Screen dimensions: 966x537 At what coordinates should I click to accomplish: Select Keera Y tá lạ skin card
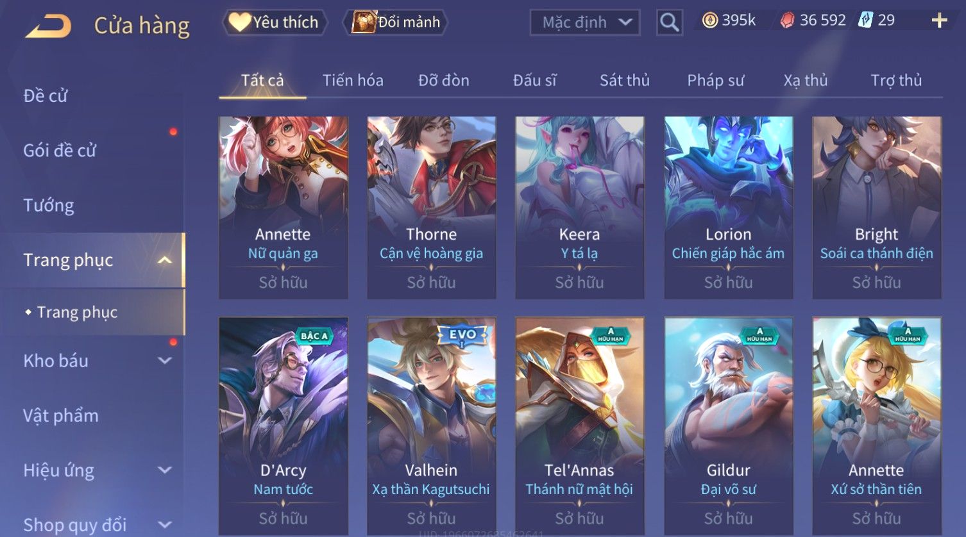point(579,208)
